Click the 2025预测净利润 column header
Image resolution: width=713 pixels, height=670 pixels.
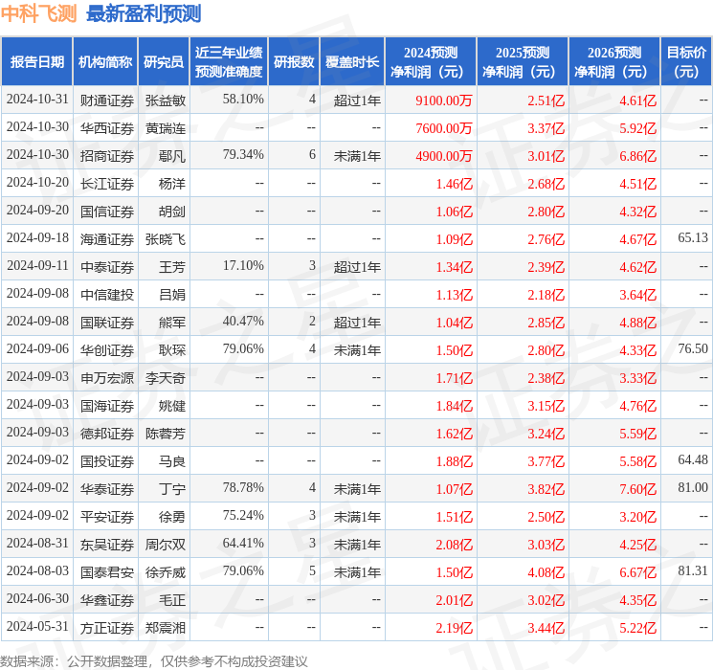pyautogui.click(x=523, y=62)
